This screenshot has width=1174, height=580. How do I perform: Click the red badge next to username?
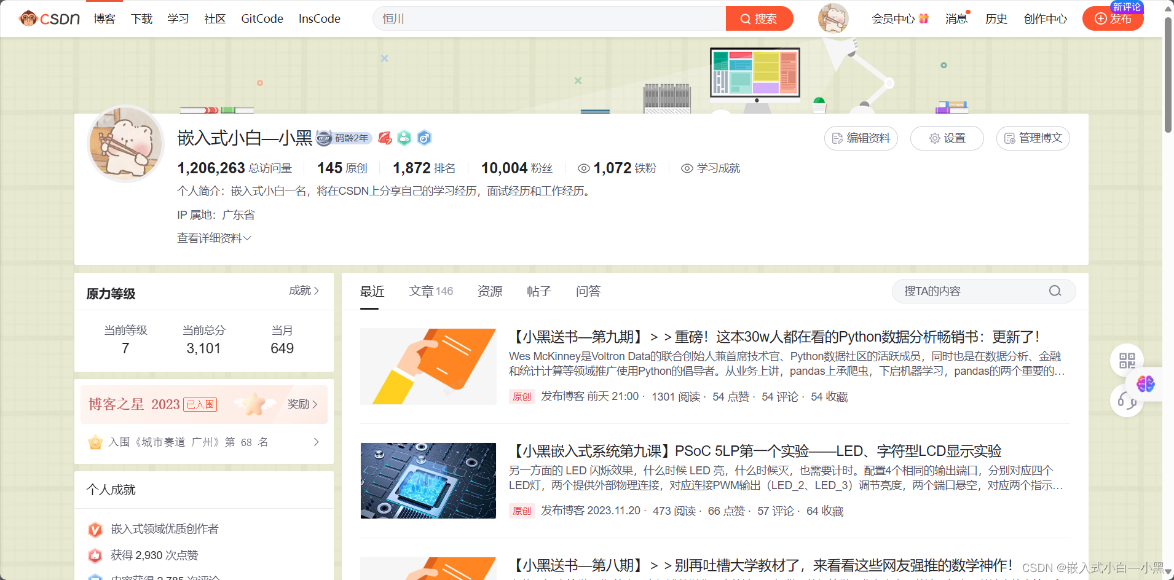pos(385,138)
